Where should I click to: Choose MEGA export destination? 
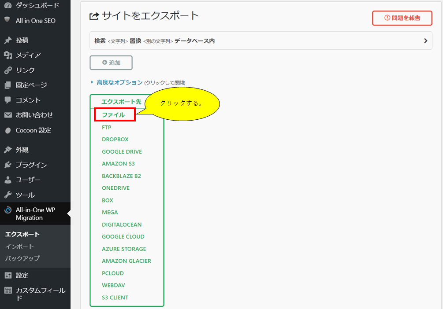pos(110,212)
